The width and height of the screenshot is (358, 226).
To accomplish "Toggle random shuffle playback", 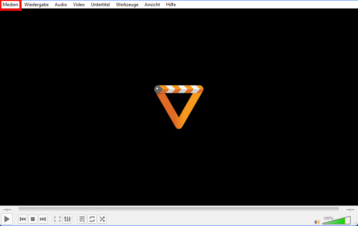I will [102, 219].
